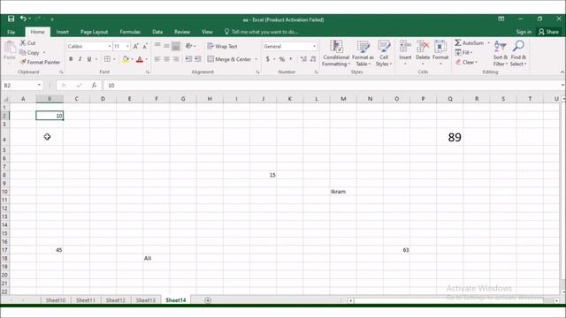Screen dimensions: 566x318
Task: Increase the font size
Action: click(135, 46)
